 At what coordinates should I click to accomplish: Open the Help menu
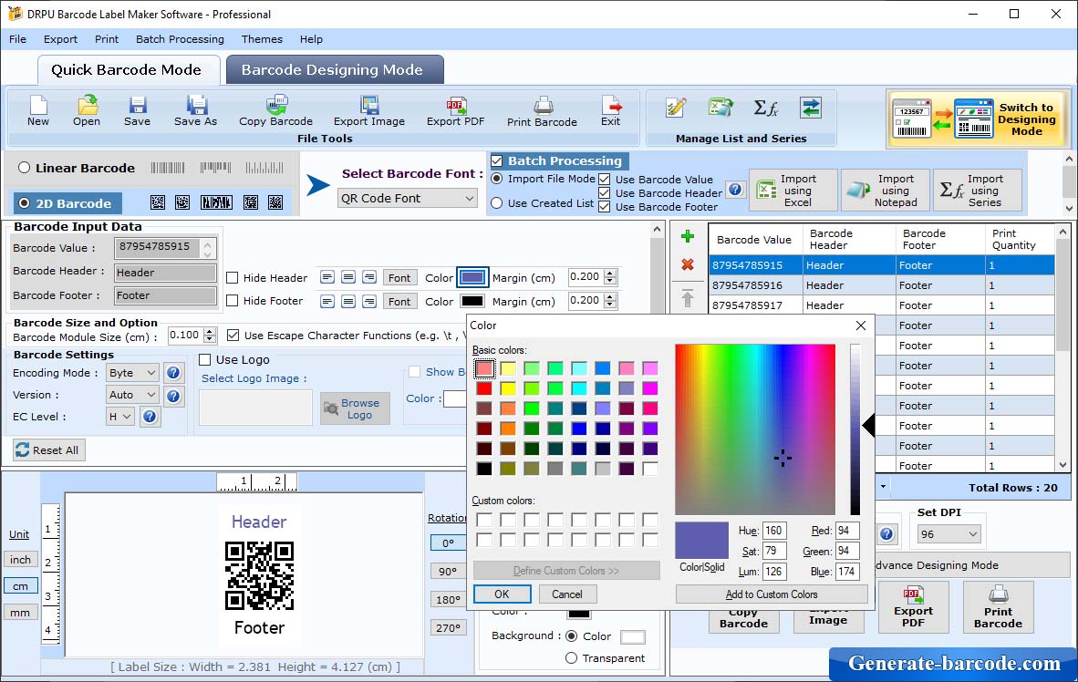[x=311, y=39]
